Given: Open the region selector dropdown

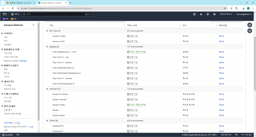Looking at the screenshot, I should pos(226,14).
